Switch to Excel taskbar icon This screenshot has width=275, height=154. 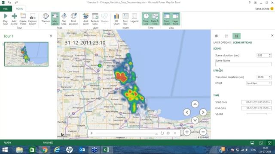coord(107,150)
